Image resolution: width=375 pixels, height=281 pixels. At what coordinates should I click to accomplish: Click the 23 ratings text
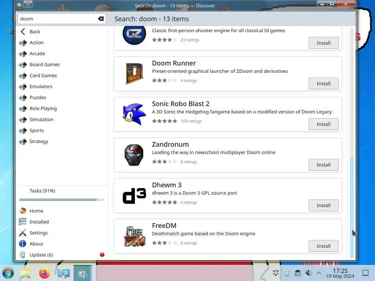coord(190,40)
